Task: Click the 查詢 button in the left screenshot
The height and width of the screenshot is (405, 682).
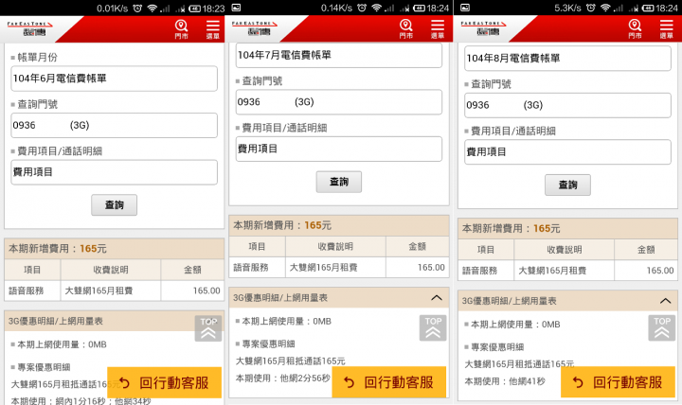Action: coord(114,205)
